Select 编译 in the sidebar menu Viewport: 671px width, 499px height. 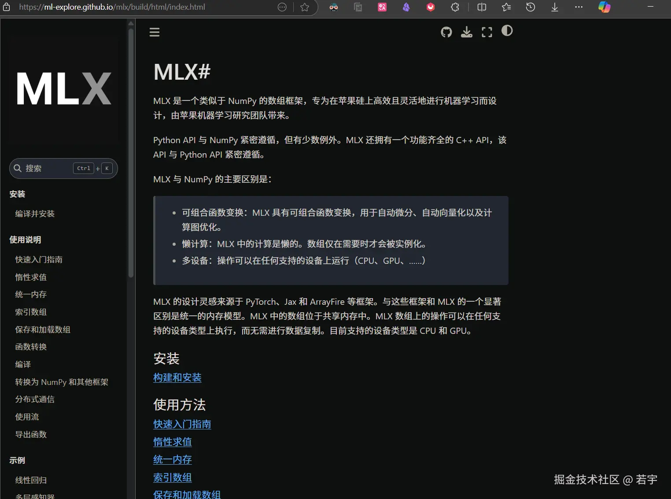(23, 364)
